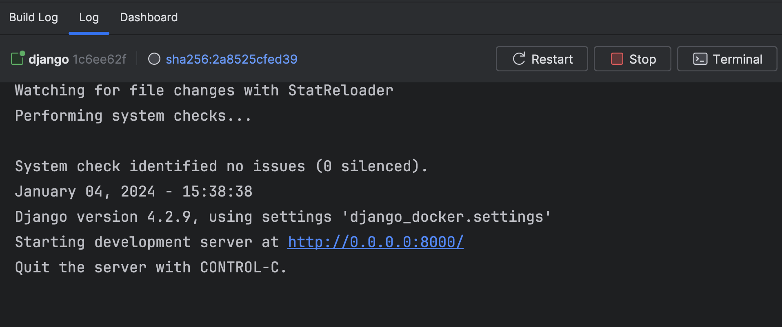Select the container ID text 1c6ee62f
782x327 pixels.
point(99,59)
